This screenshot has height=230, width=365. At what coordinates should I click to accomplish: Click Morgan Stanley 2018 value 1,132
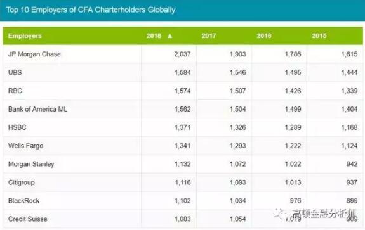(x=183, y=164)
